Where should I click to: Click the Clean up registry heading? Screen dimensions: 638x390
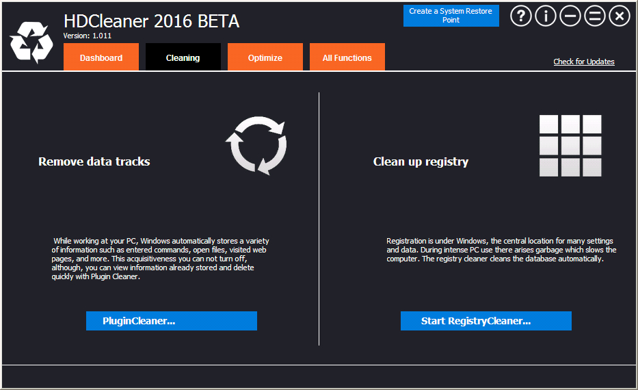coord(421,162)
